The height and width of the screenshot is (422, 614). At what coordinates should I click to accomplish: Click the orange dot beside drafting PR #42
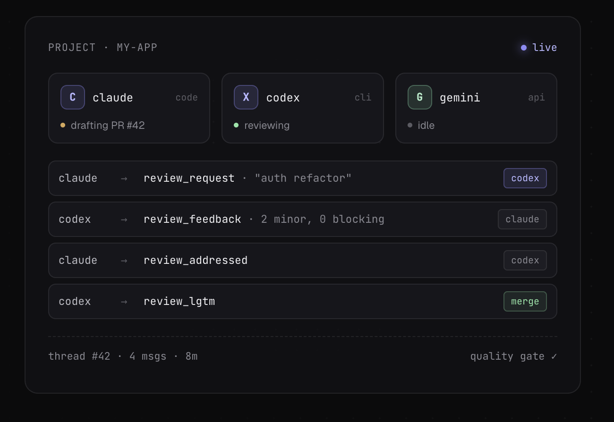pyautogui.click(x=63, y=125)
